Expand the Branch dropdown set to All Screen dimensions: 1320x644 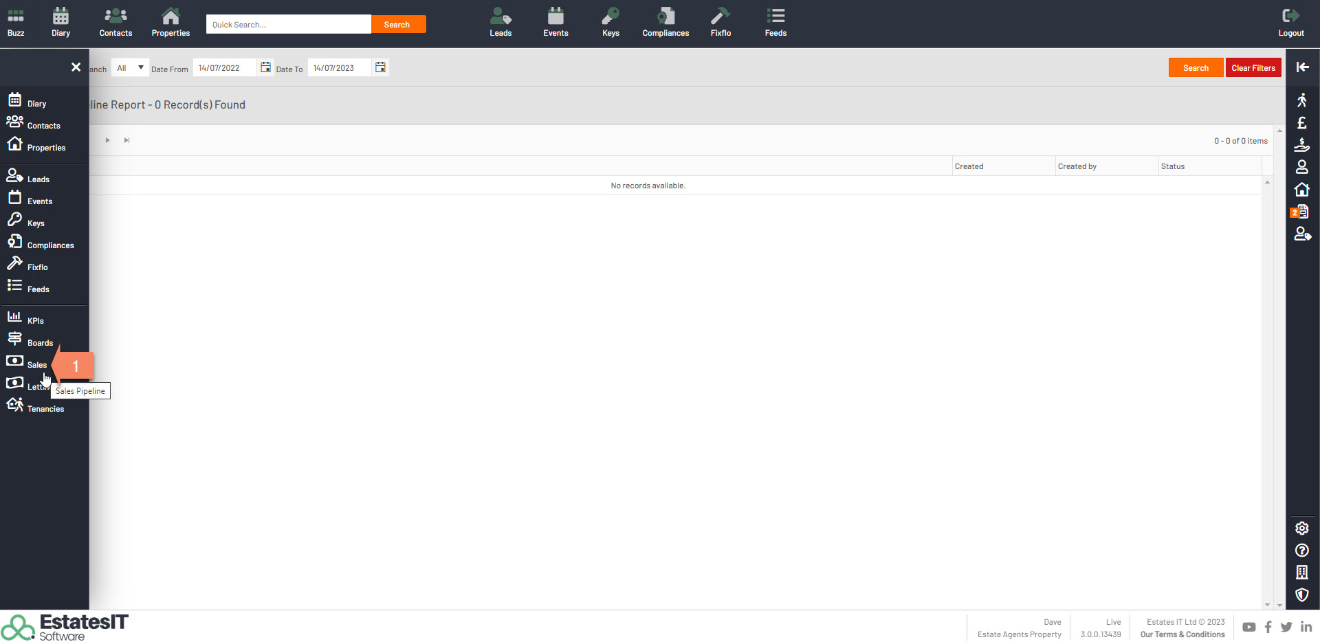130,68
